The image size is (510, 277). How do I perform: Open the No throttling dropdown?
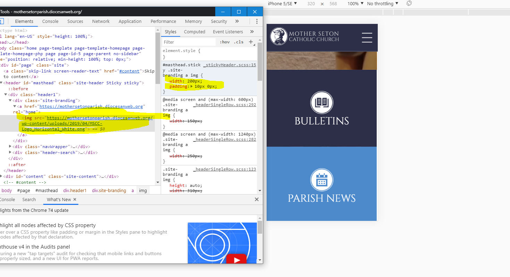point(382,3)
